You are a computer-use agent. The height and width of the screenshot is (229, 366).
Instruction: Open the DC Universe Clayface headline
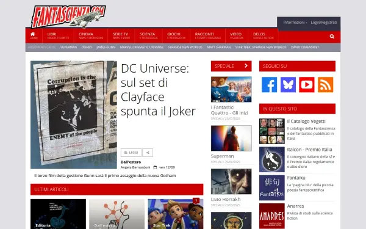(x=158, y=90)
